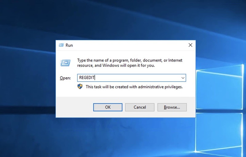This screenshot has width=246, height=157.
Task: Expand the Open command history dropdown
Action: tap(183, 78)
